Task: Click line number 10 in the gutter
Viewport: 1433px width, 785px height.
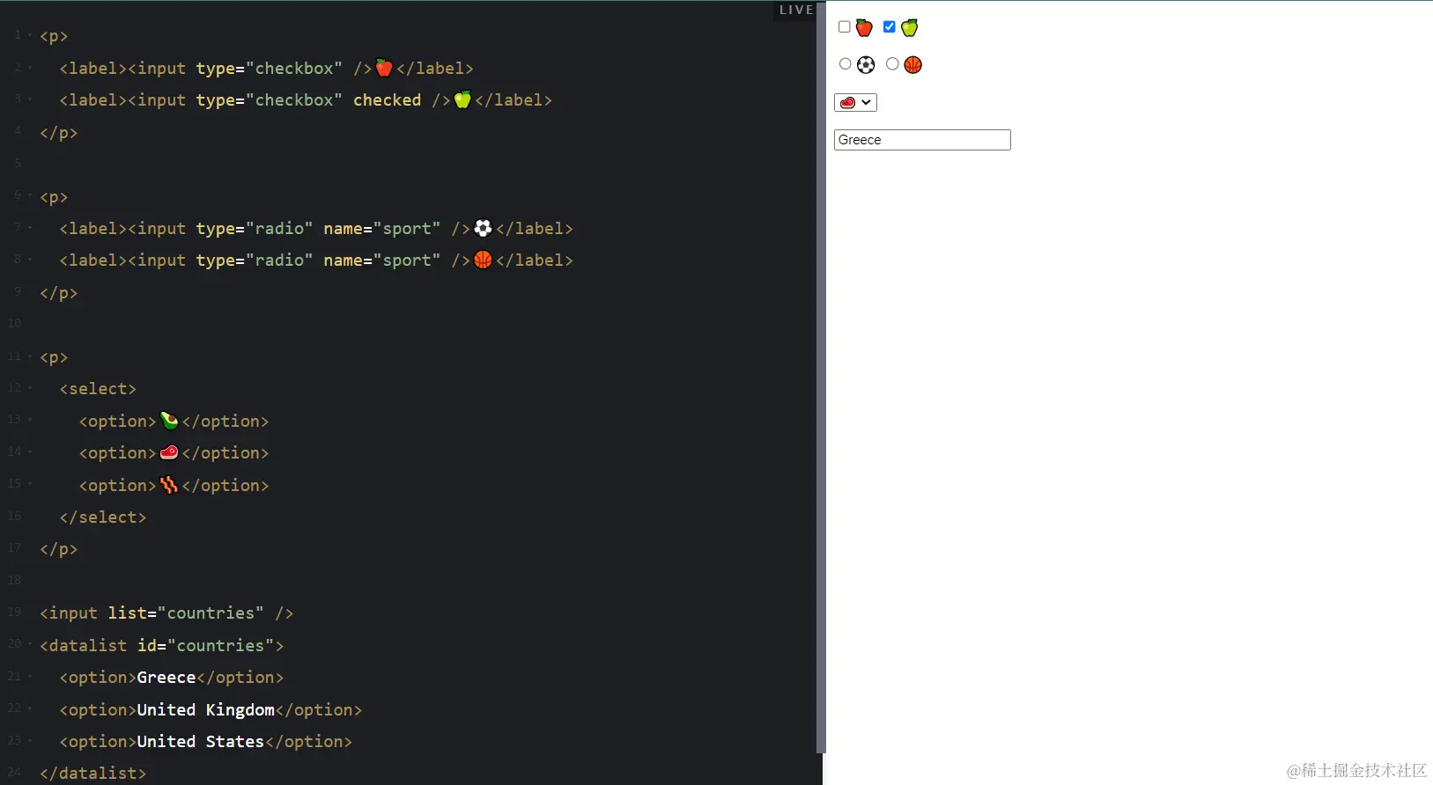Action: tap(14, 323)
